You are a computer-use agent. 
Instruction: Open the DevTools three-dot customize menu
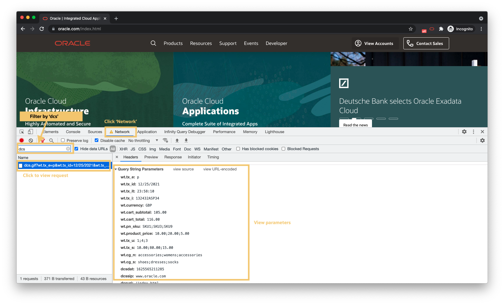pyautogui.click(x=473, y=132)
